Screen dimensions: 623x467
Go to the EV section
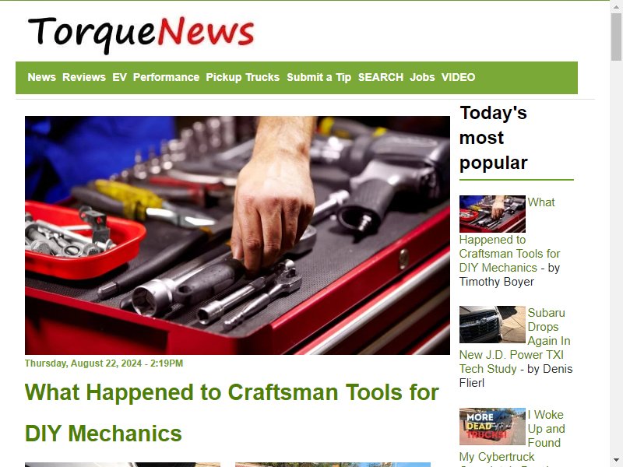[119, 77]
